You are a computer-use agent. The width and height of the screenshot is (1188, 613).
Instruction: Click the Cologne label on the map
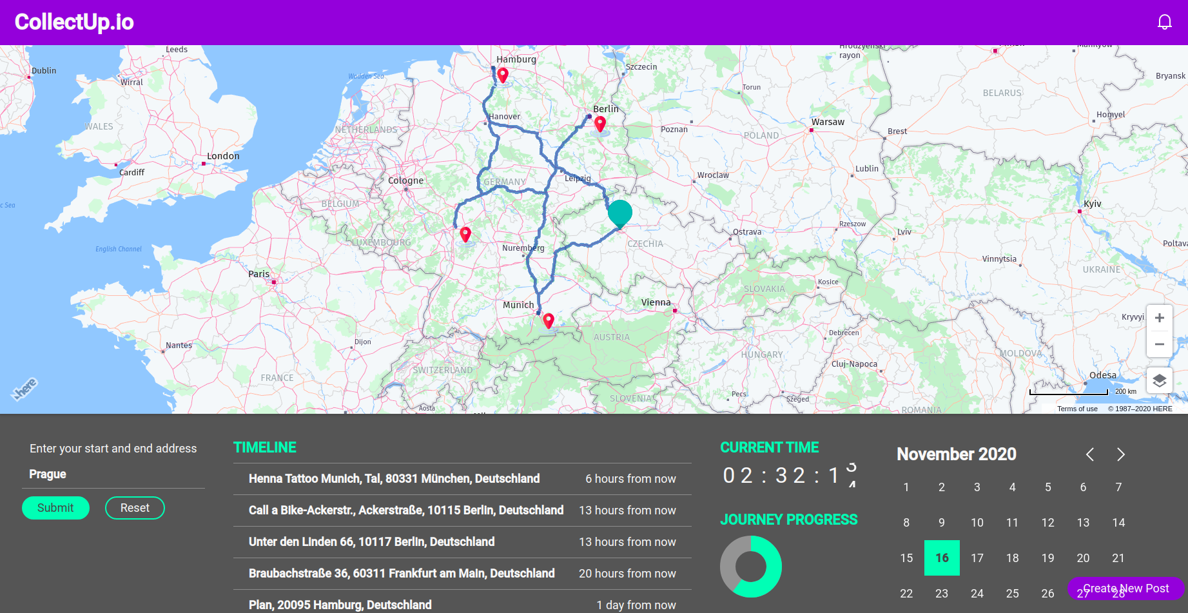pyautogui.click(x=406, y=180)
